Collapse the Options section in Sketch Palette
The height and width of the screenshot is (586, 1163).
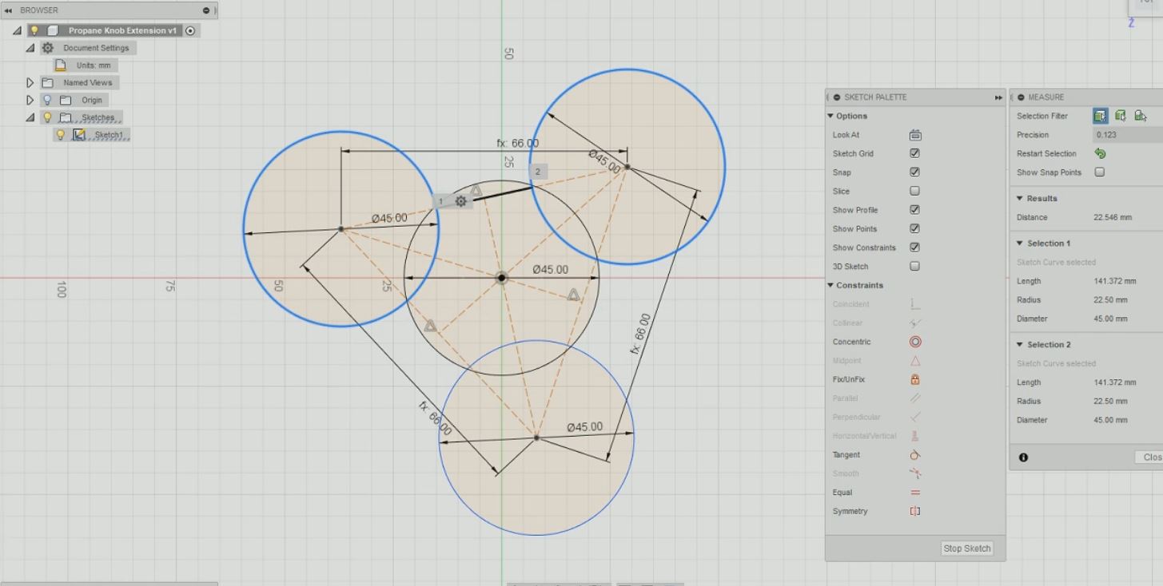pos(830,117)
